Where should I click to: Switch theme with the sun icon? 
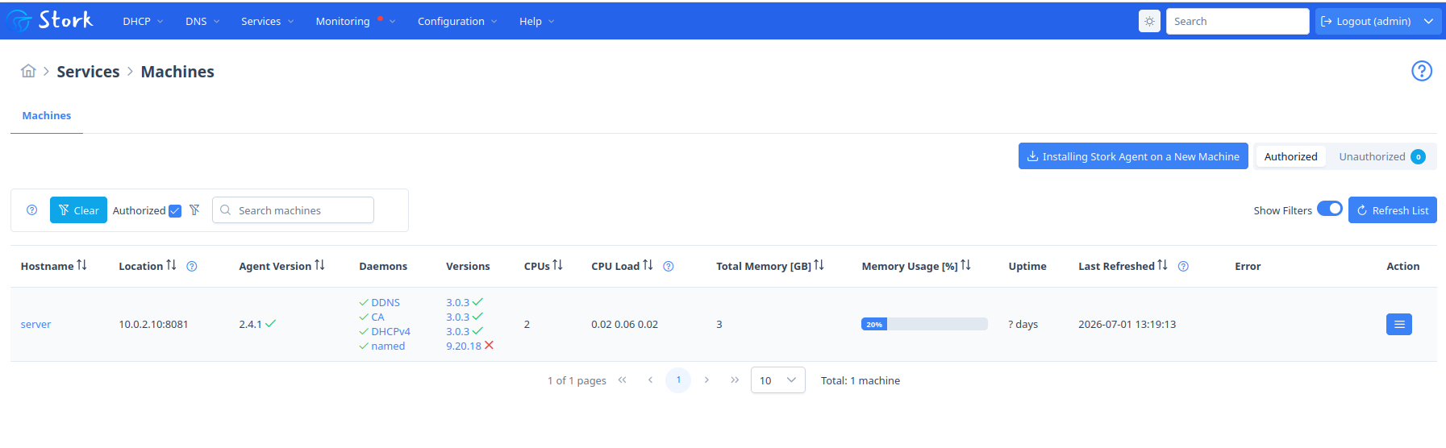pyautogui.click(x=1149, y=21)
